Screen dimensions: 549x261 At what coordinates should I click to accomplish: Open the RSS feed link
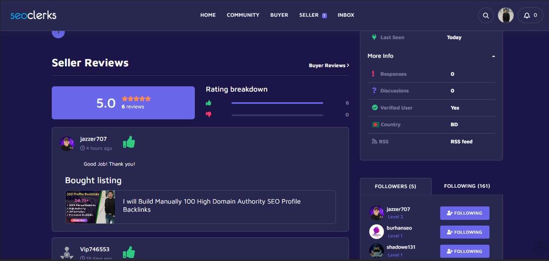[x=461, y=141]
